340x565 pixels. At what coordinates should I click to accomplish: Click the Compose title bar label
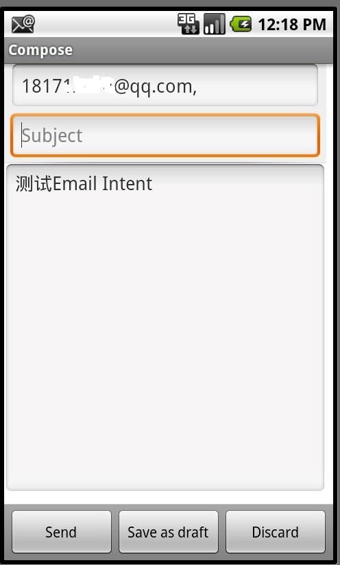[x=40, y=50]
